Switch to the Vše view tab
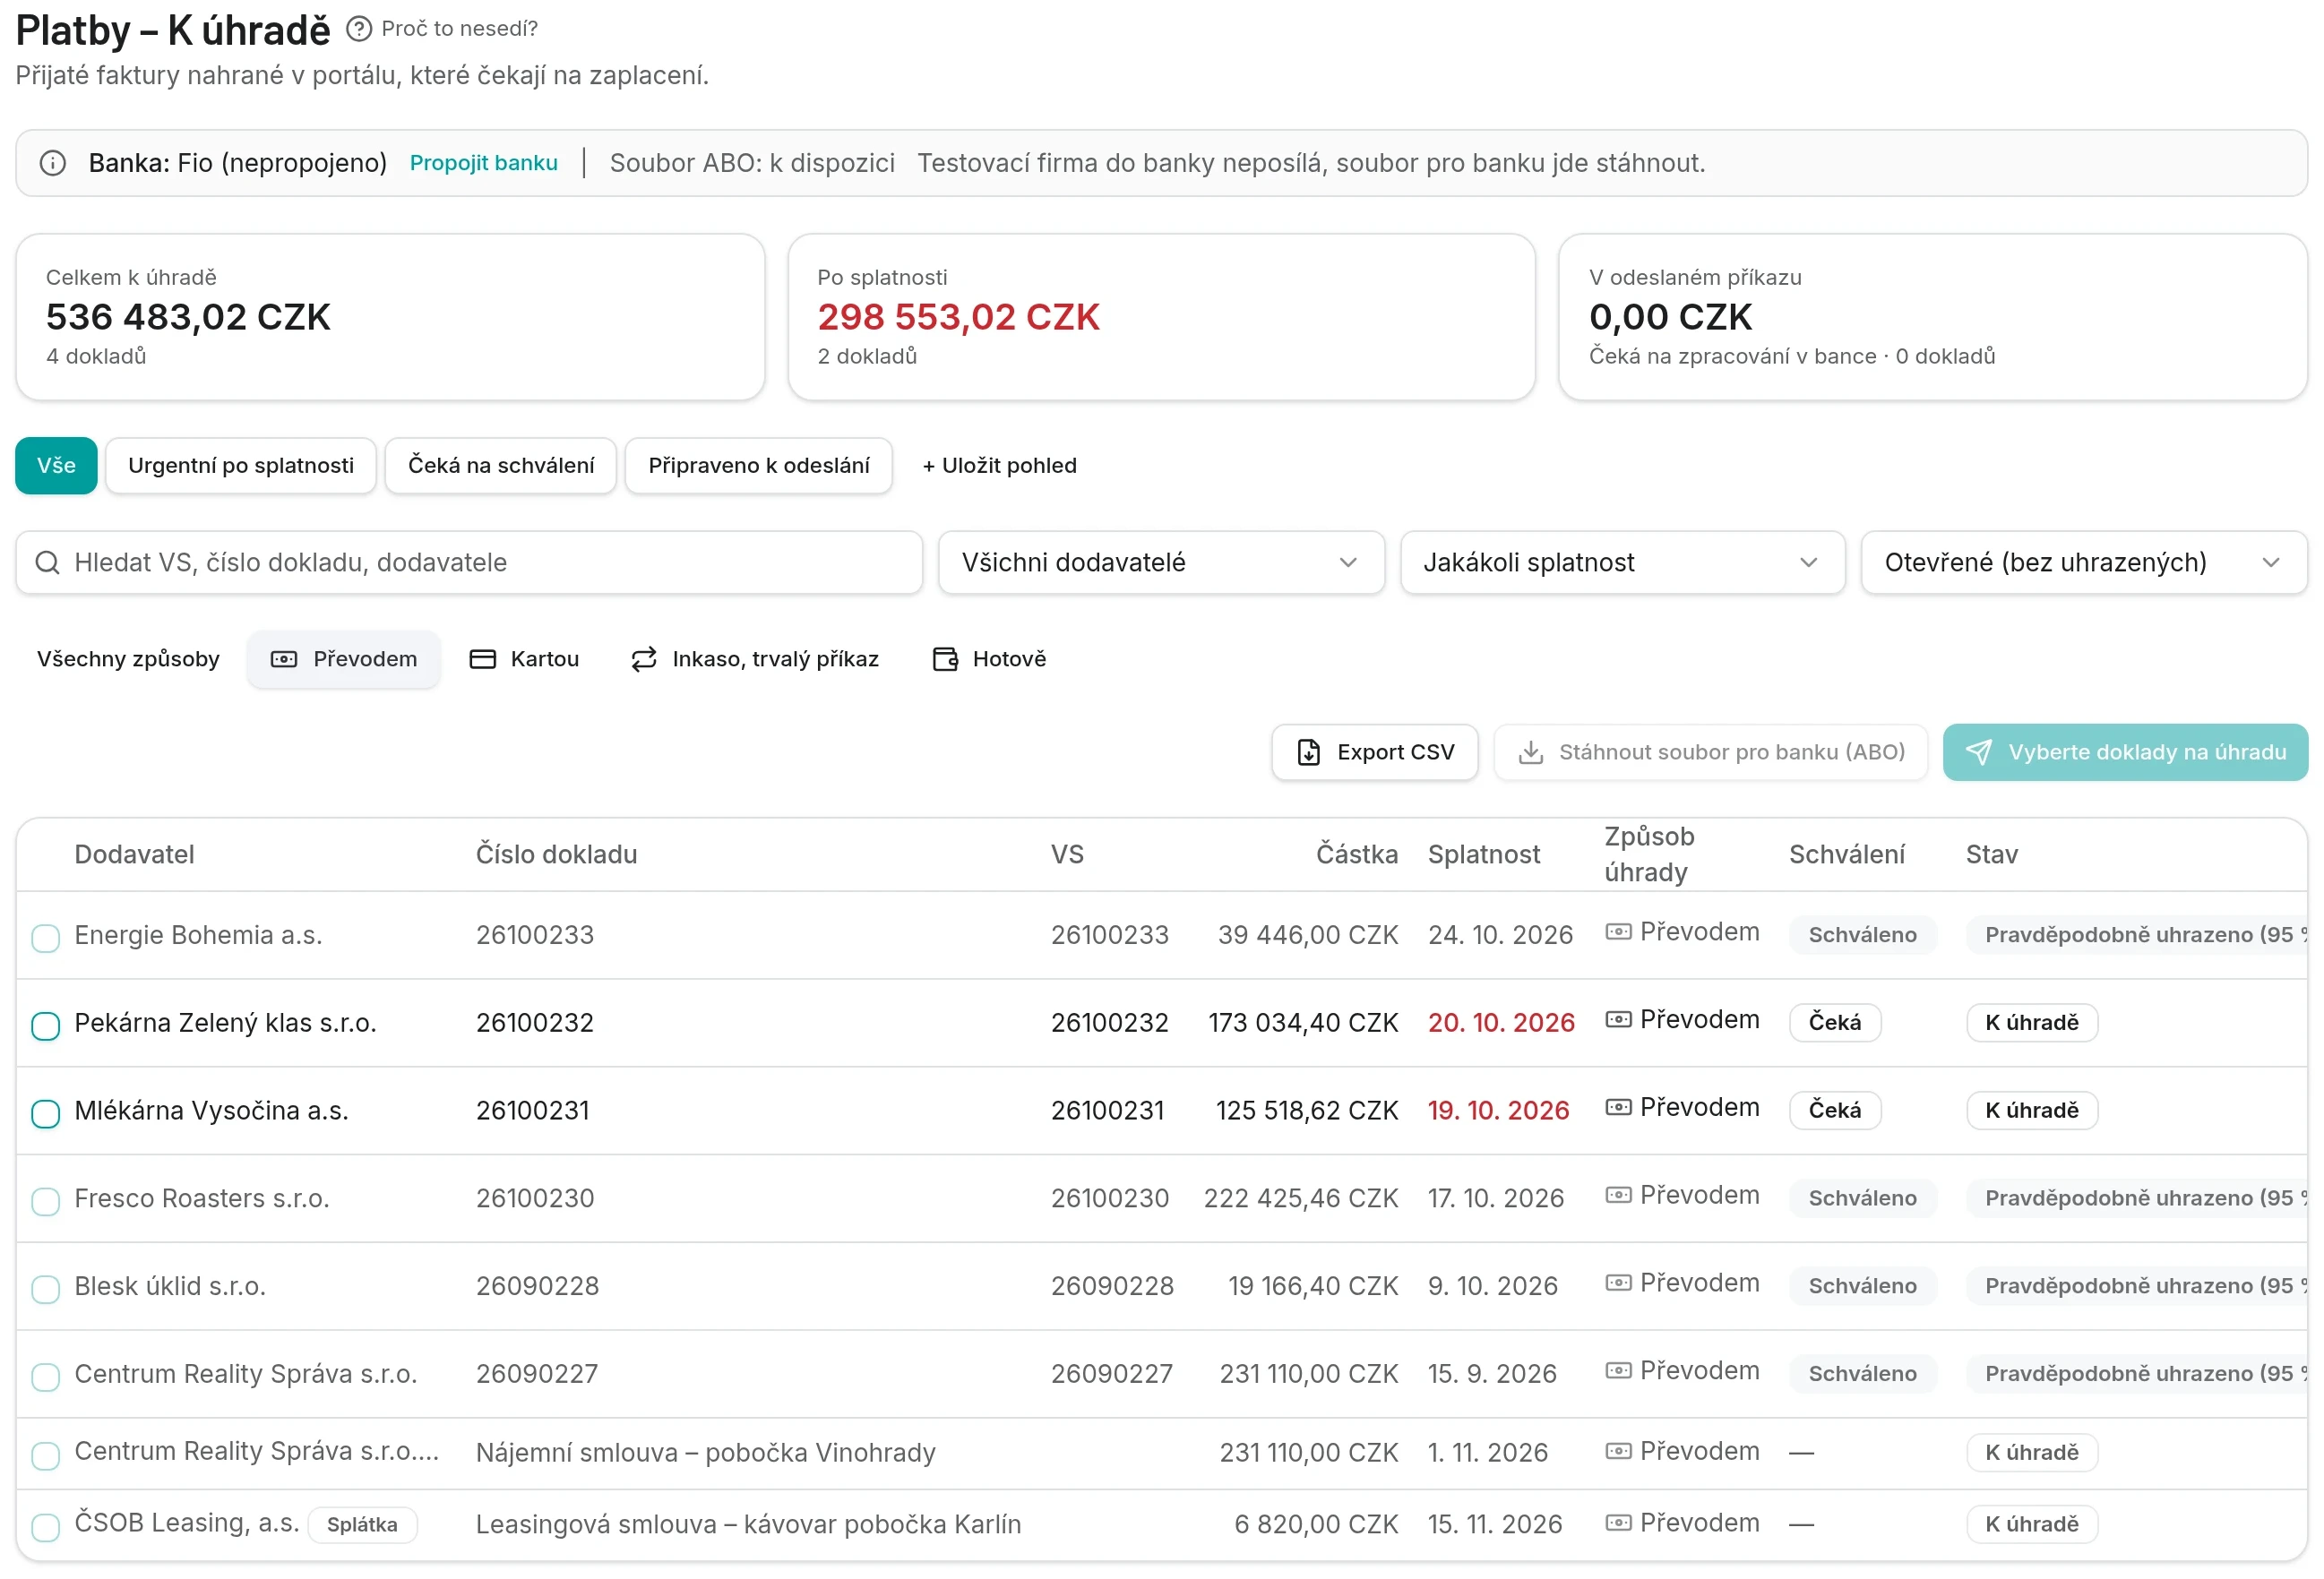 [57, 466]
